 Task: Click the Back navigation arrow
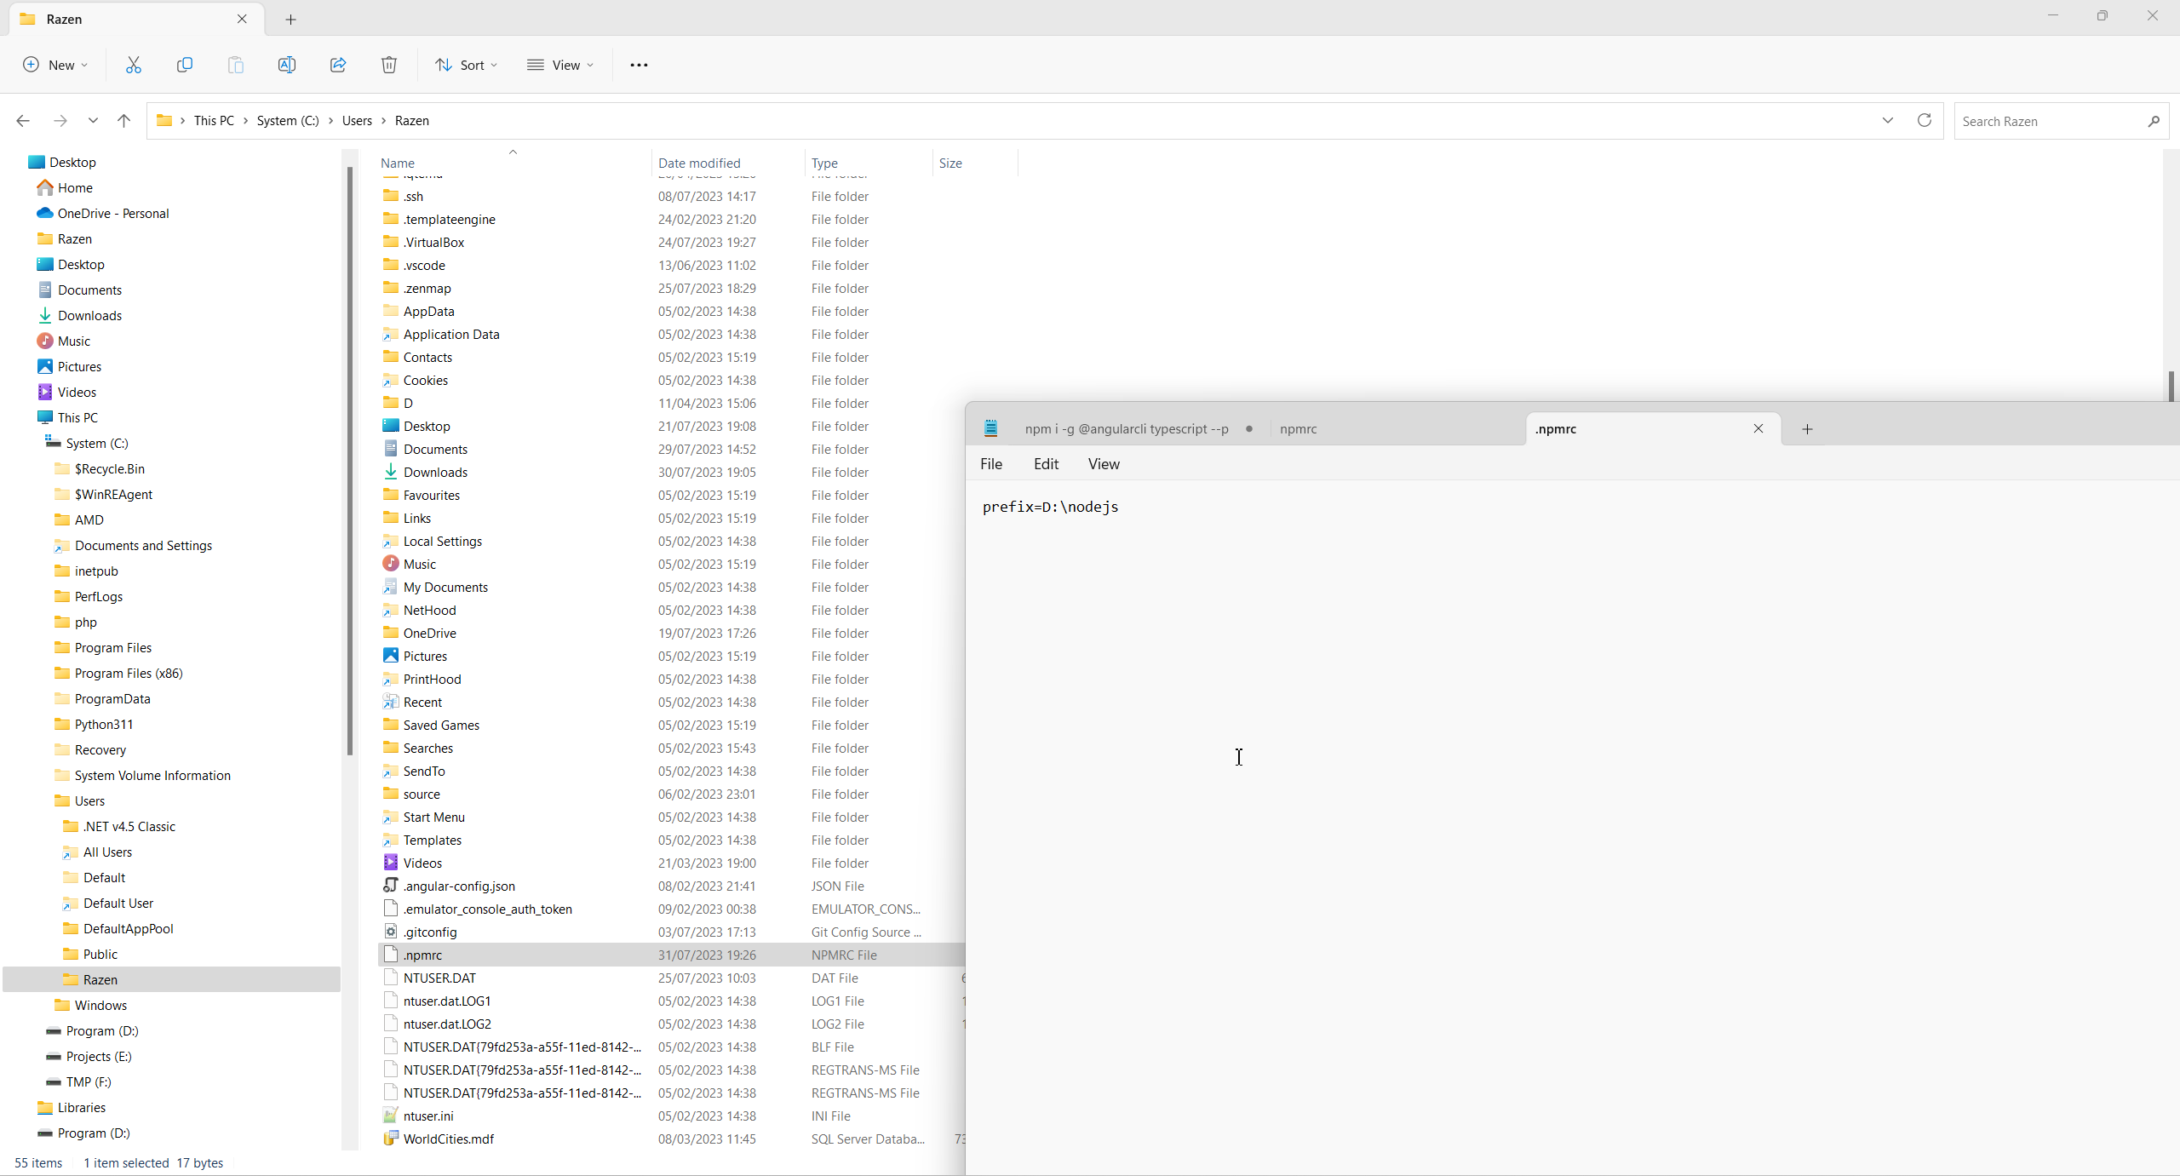point(23,121)
